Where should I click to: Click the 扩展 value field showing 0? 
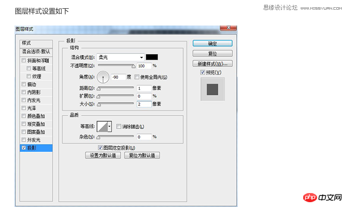tap(144, 96)
